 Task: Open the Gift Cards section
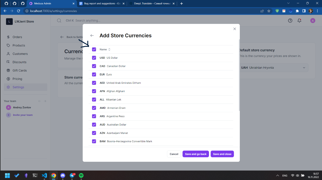pos(20,70)
